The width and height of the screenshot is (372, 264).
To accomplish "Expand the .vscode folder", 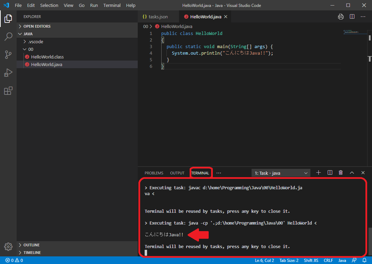I will (x=35, y=42).
